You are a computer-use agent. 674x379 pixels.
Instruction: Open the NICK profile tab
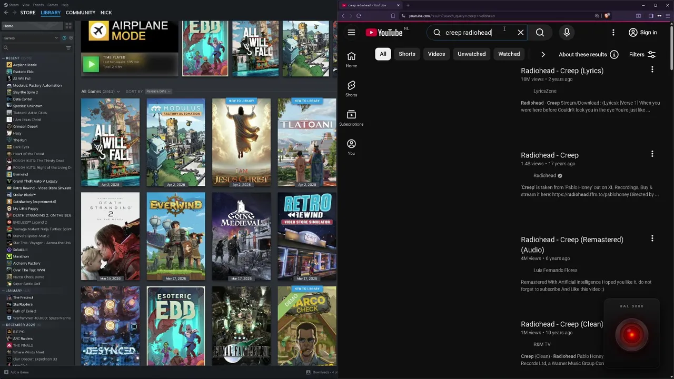(x=106, y=12)
